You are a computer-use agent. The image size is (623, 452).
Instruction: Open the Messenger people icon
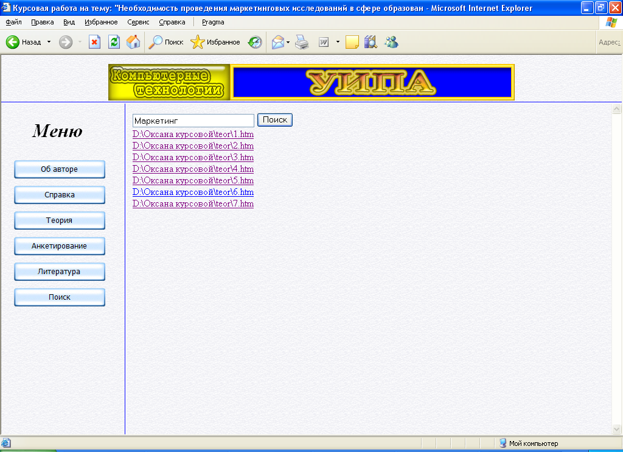(391, 42)
